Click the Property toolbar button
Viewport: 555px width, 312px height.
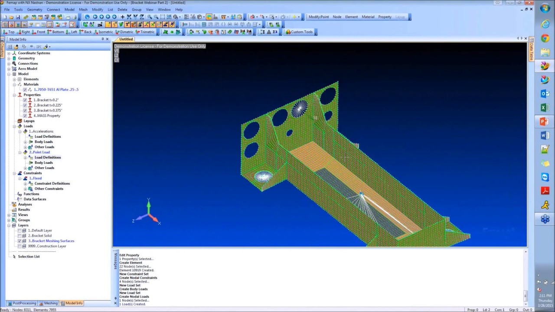pos(385,17)
